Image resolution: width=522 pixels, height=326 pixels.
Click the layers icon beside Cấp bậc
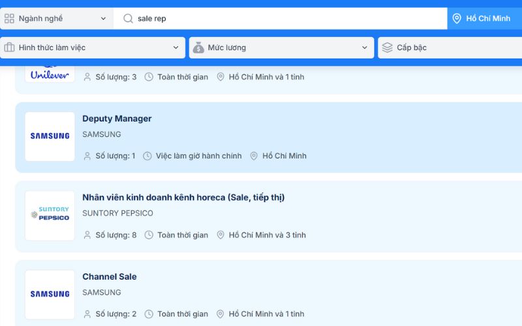click(387, 48)
